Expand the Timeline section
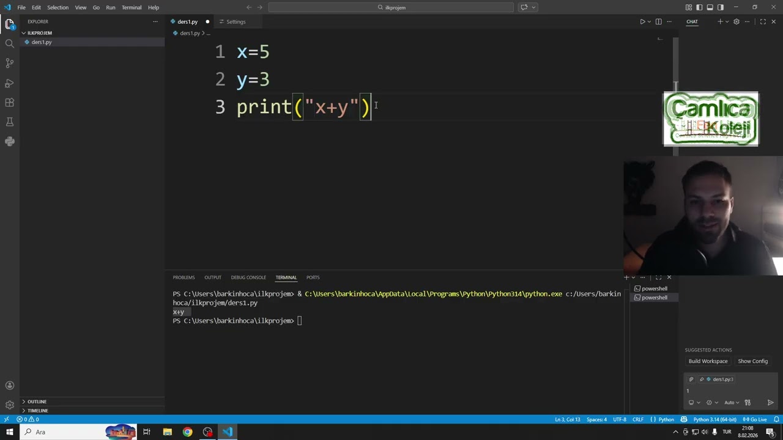The height and width of the screenshot is (440, 783). [92, 411]
